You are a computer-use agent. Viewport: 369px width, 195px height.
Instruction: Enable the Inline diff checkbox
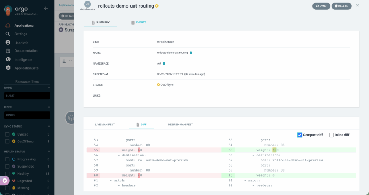(332, 135)
